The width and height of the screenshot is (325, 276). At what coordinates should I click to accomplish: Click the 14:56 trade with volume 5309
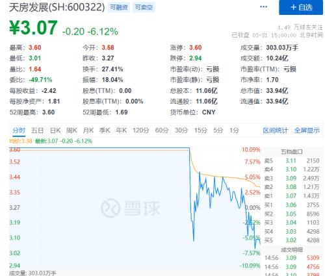pos(292,258)
